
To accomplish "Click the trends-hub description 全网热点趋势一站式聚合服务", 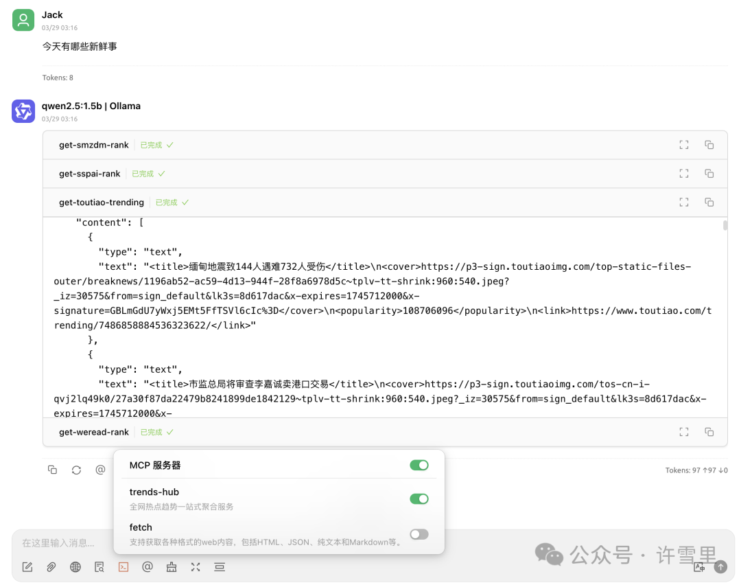I will pos(181,507).
